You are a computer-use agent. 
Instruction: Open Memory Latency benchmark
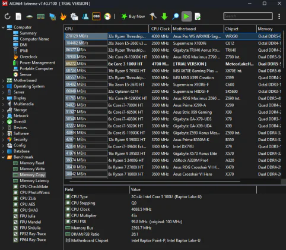click(34, 181)
